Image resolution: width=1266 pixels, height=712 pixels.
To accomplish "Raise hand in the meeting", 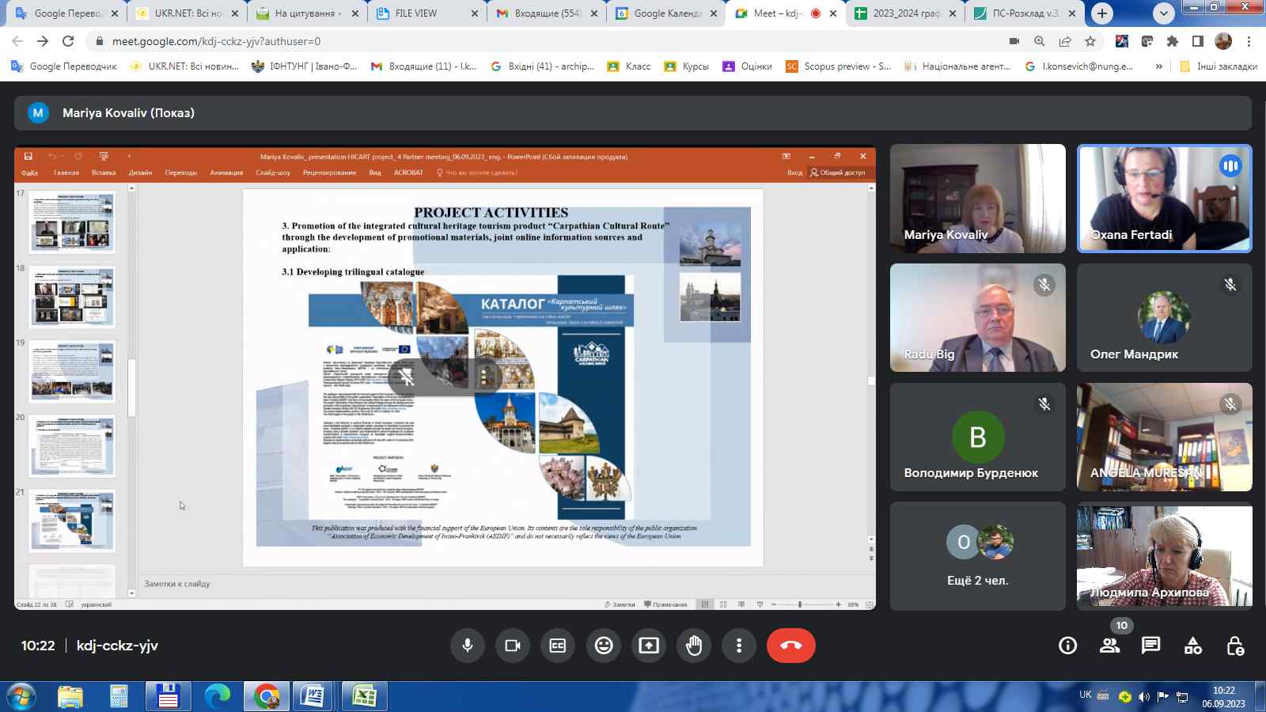I will [694, 646].
